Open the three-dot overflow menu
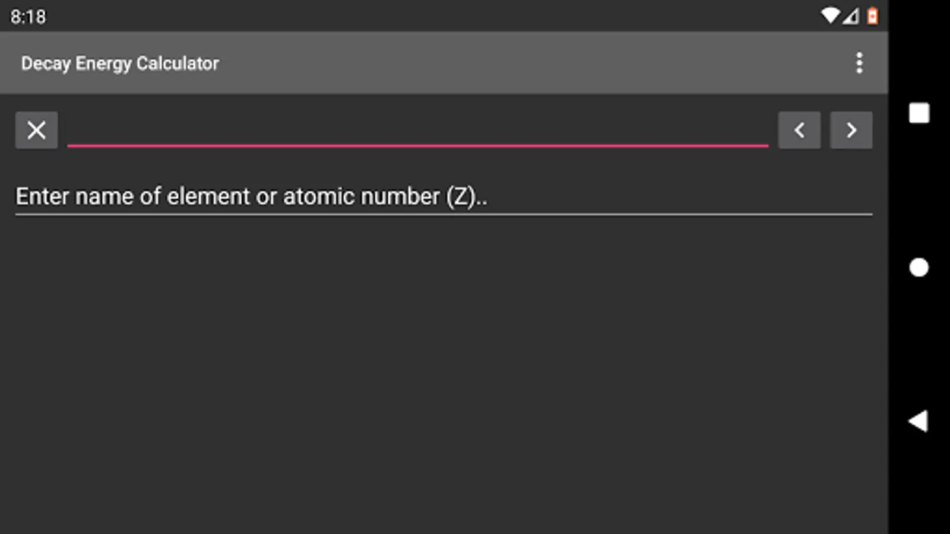 (x=859, y=63)
